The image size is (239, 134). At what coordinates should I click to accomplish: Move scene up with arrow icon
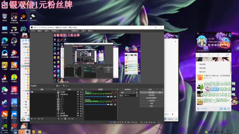click(x=39, y=119)
